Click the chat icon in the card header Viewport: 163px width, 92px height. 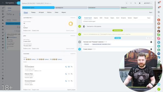pyautogui.click(x=135, y=3)
